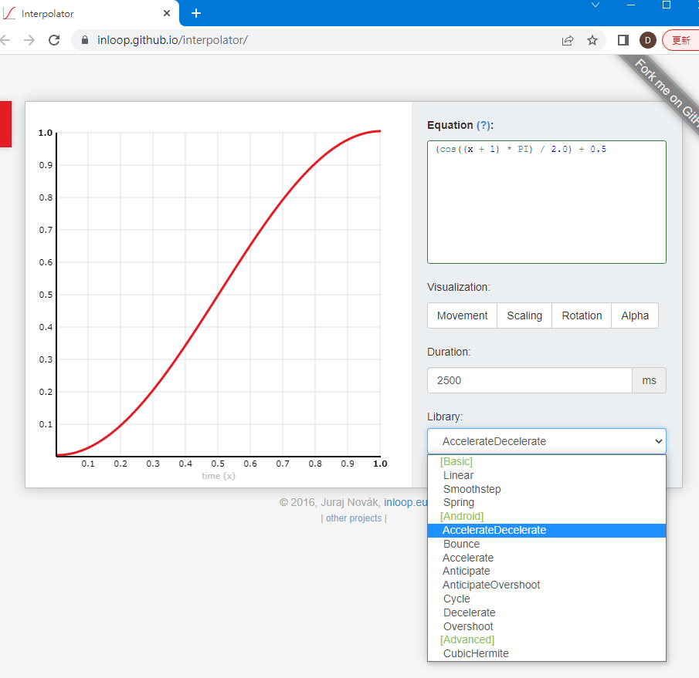
Task: Click the Duration input field showing 2500
Action: (x=530, y=380)
